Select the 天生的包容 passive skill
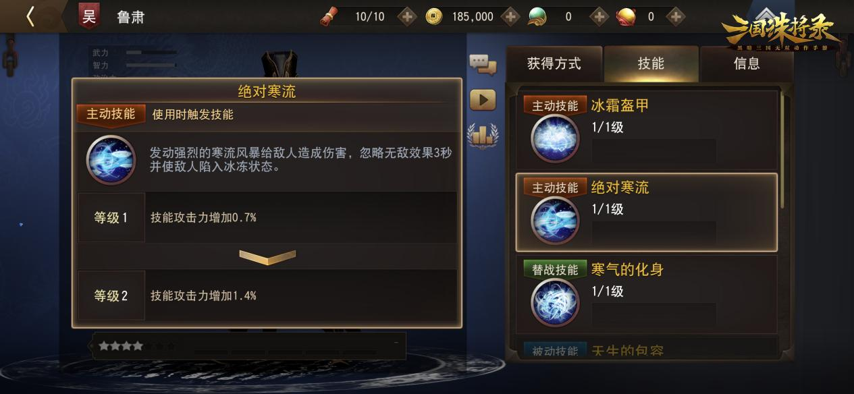The width and height of the screenshot is (854, 394). point(647,349)
